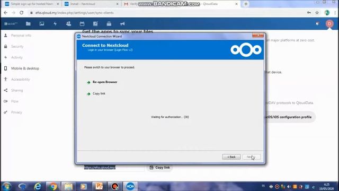Select Sharing in settings sidebar
This screenshot has width=339, height=191.
17,90
